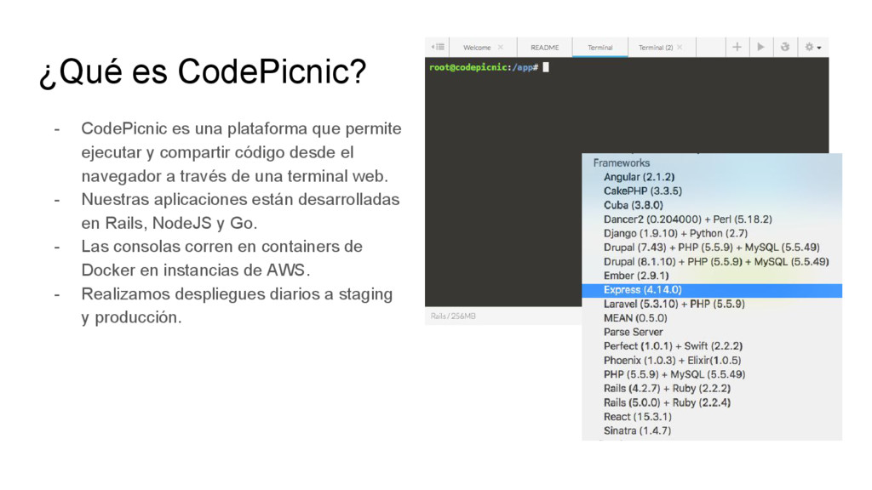Screen dimensions: 872x490
Task: Choose Angular (2.1.2) from list
Action: 639,177
